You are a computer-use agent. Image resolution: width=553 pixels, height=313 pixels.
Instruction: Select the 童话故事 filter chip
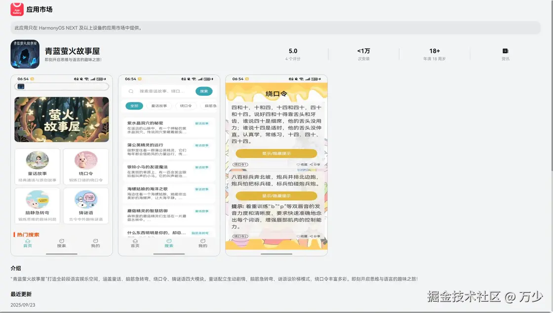pos(159,106)
